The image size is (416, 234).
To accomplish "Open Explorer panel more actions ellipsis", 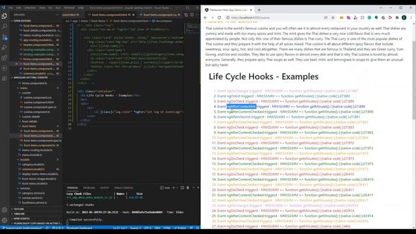I will tap(57, 15).
